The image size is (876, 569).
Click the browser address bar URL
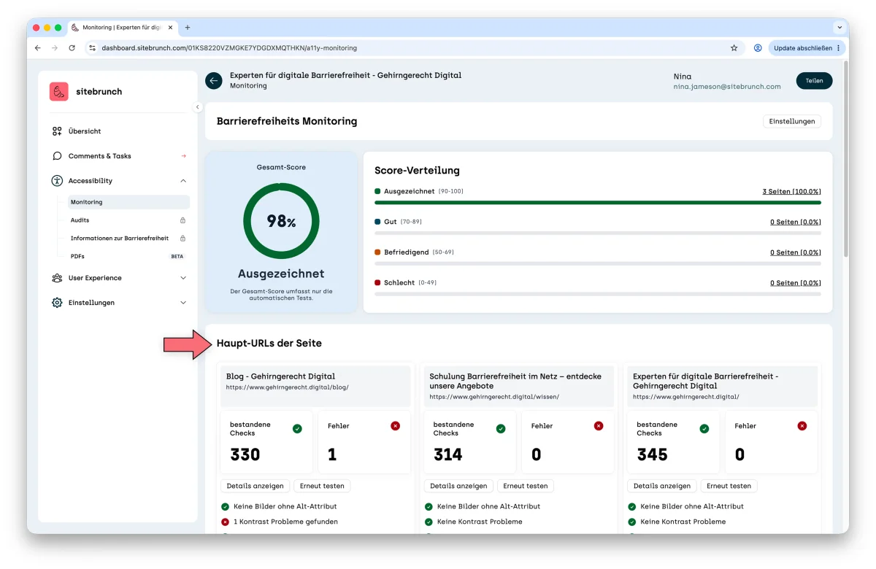tap(229, 48)
